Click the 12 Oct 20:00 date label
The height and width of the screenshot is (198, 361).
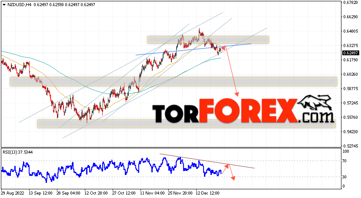tap(96, 193)
